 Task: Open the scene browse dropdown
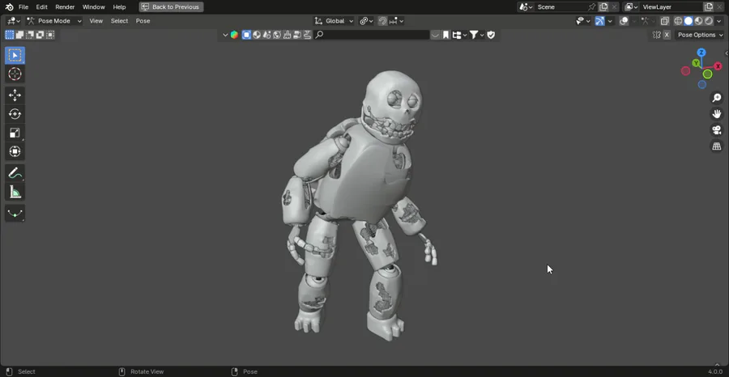[526, 7]
